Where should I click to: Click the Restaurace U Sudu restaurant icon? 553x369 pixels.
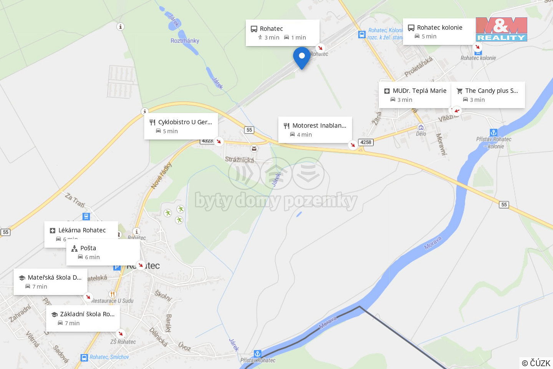(112, 294)
